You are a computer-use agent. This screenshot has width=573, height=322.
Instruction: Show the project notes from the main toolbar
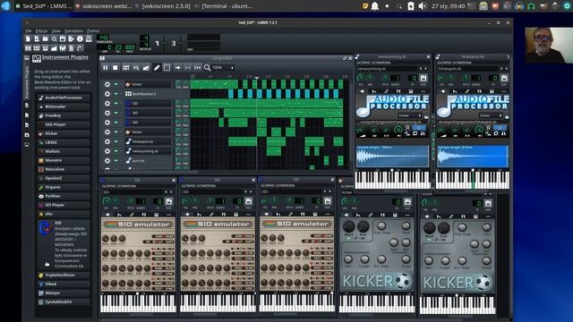pyautogui.click(x=72, y=48)
